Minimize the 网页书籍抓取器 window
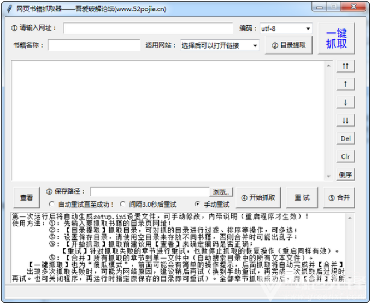Image resolution: width=371 pixels, height=304 pixels. pyautogui.click(x=320, y=7)
